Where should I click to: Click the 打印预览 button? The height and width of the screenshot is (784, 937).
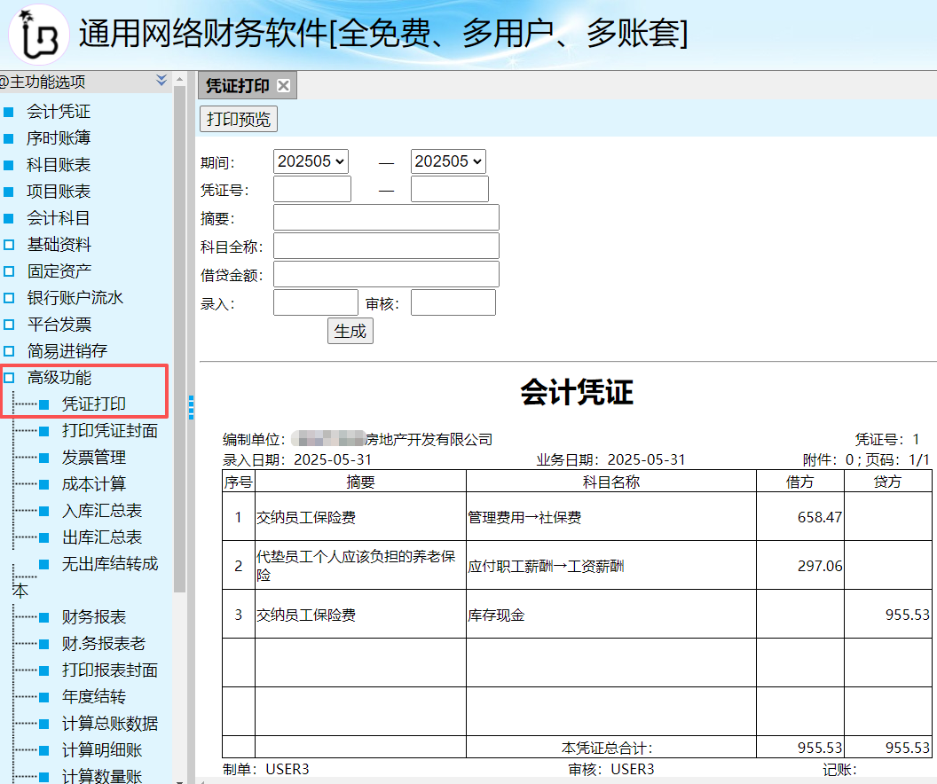pos(239,119)
